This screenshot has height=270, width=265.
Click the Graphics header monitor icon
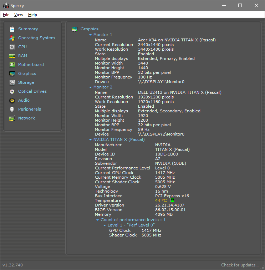[75, 29]
